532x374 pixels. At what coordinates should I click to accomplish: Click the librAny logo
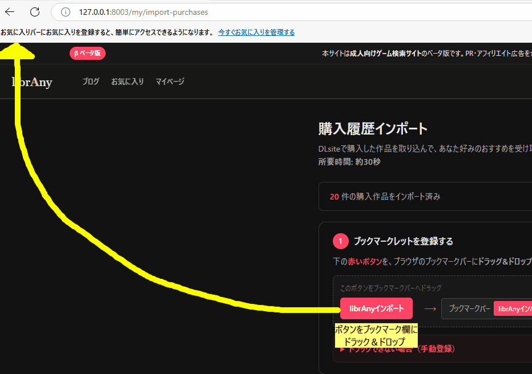tap(32, 82)
